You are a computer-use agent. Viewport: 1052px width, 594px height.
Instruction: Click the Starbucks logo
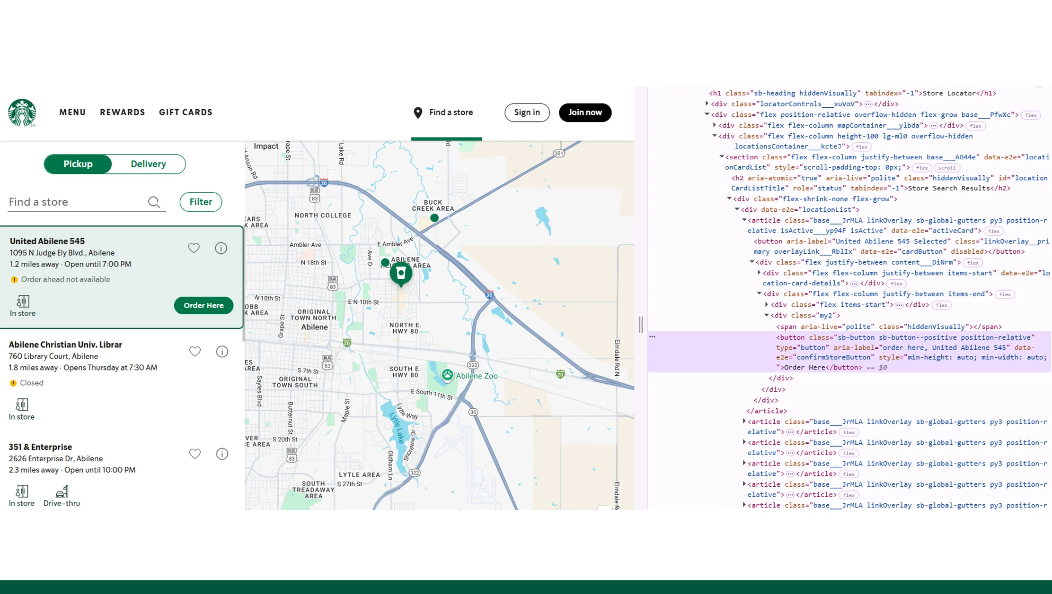click(22, 112)
